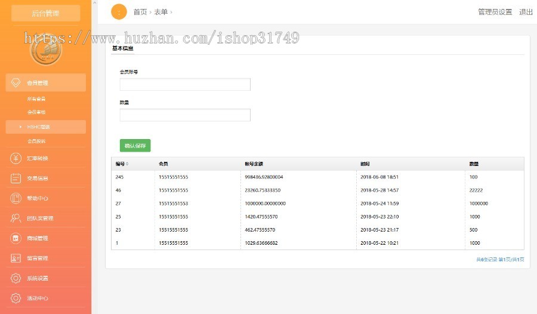Click balance 1029.63666682
This screenshot has width=537, height=314.
point(261,243)
